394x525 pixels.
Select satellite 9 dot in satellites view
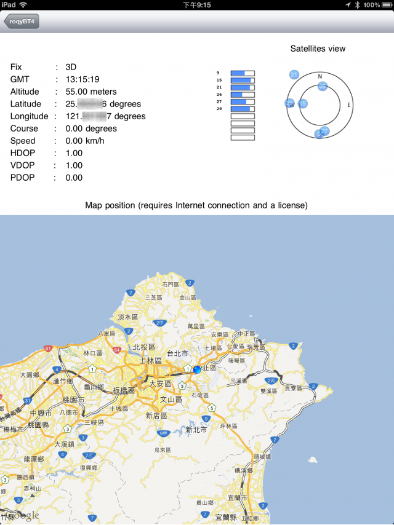click(319, 135)
